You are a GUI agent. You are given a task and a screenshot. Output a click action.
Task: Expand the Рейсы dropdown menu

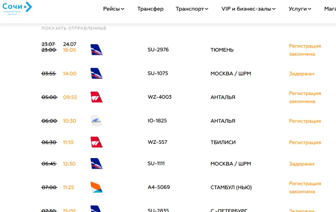pos(114,9)
